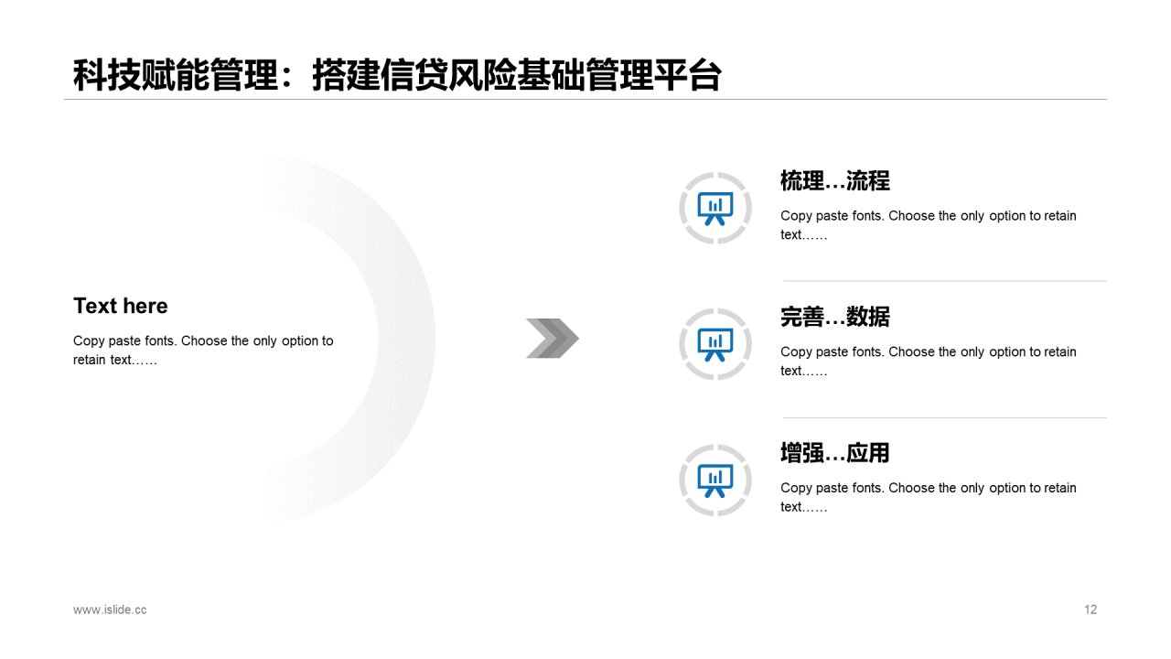
Task: Click the description text under 增强…应用
Action: tap(929, 497)
